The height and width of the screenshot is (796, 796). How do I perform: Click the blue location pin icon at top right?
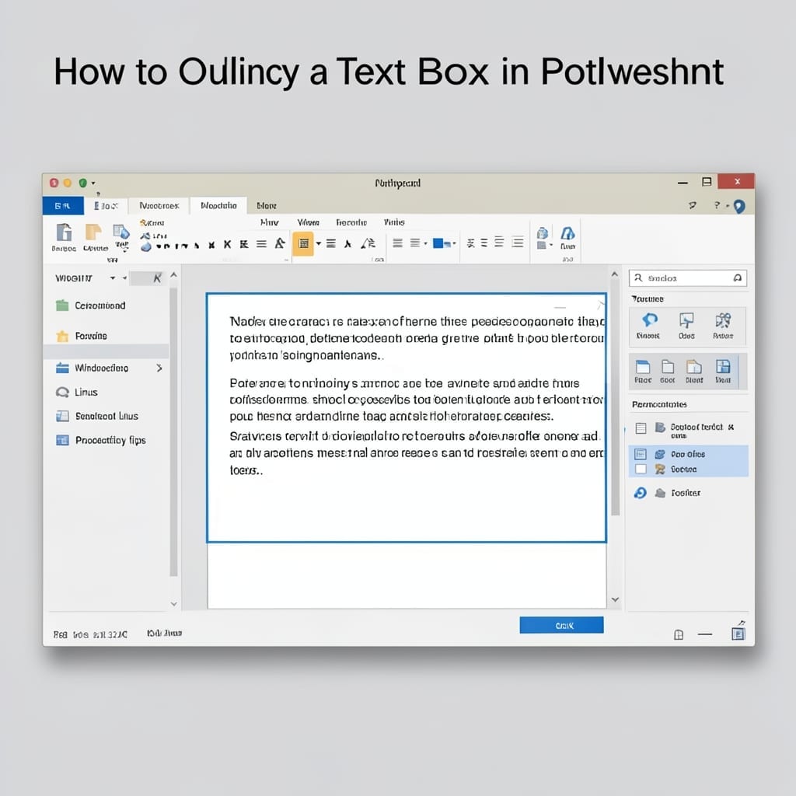pyautogui.click(x=739, y=206)
